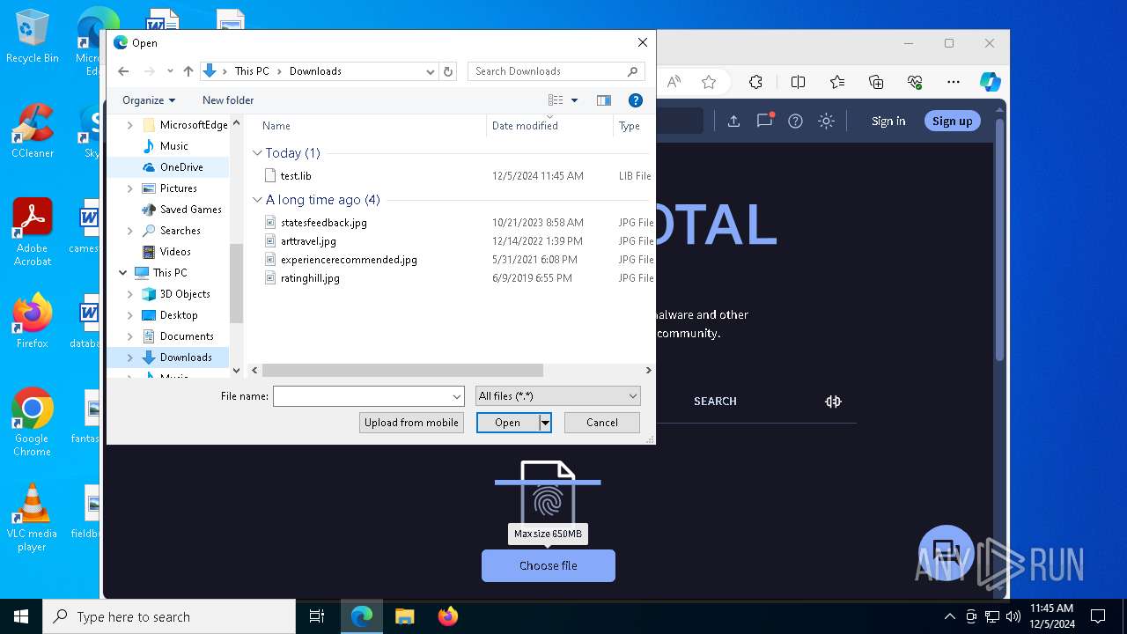Open VirusTotal help question icon
The width and height of the screenshot is (1127, 634).
795,122
